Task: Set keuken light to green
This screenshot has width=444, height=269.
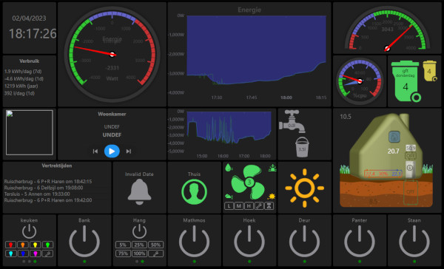Action: coord(47,245)
